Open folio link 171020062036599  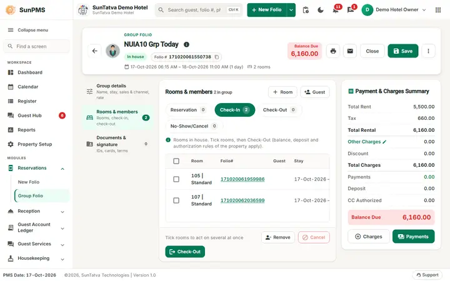[x=242, y=200]
